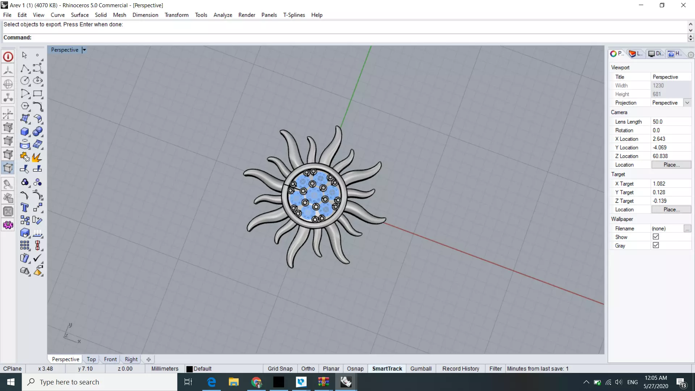
Task: Open the T-Splines menu
Action: (294, 15)
